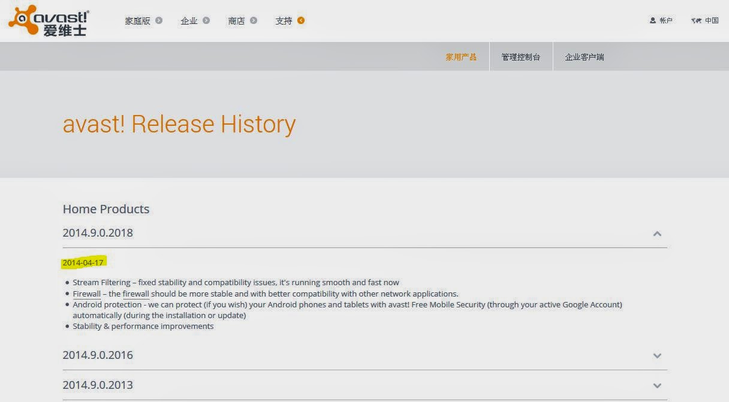Viewport: 729px width, 402px height.
Task: Click the avast! 爱维士 logo
Action: 49,20
